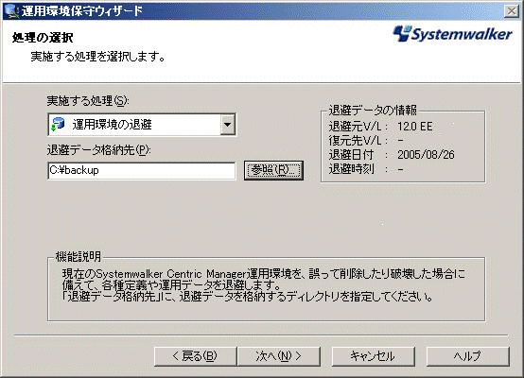Image resolution: width=524 pixels, height=378 pixels.
Task: Click the 退避データ格納先(P) label
Action: click(99, 150)
